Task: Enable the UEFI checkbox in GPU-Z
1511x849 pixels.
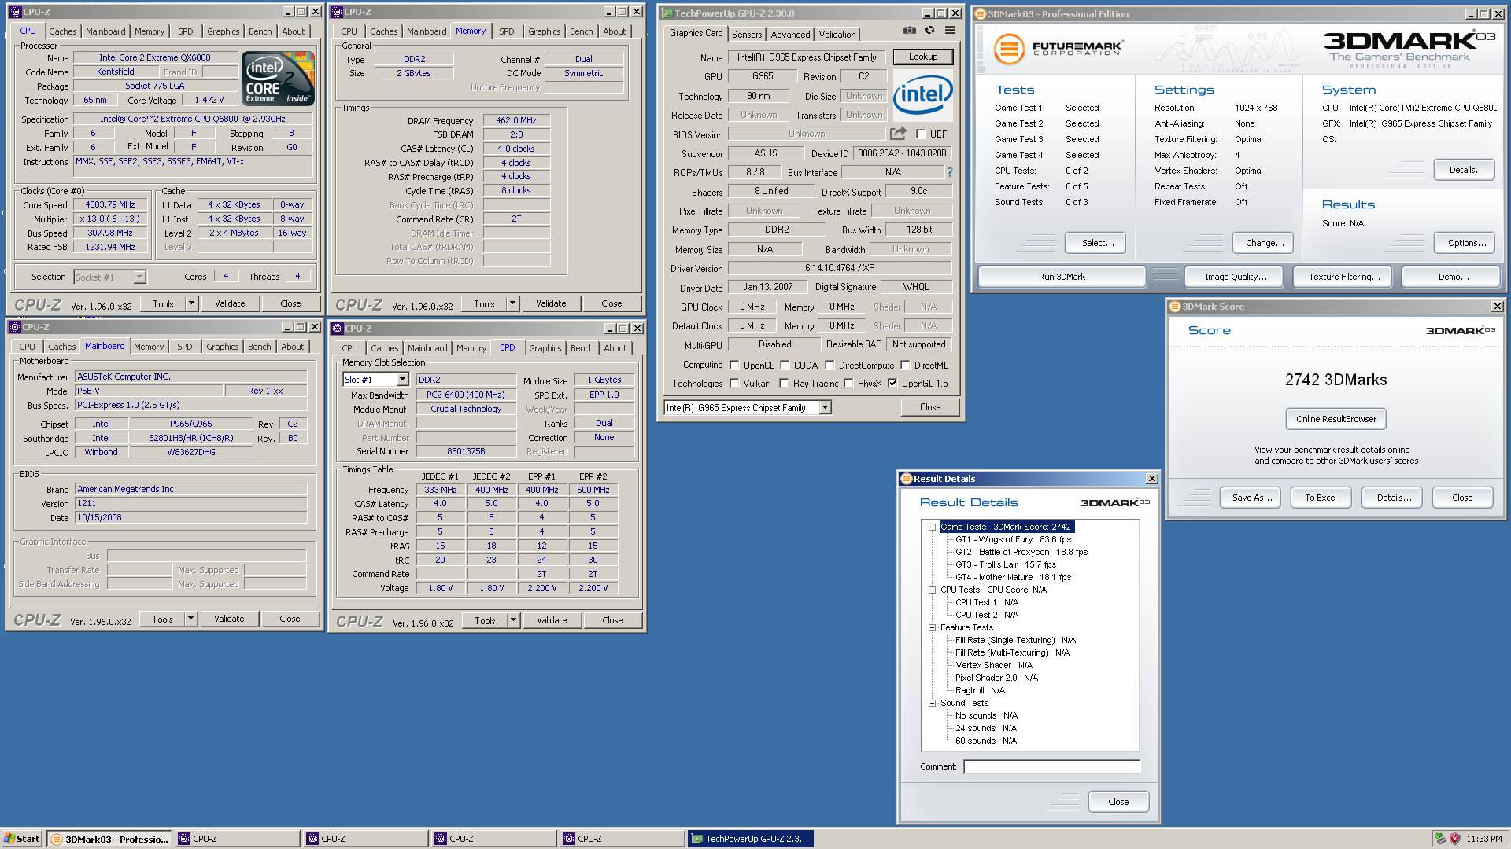Action: pyautogui.click(x=921, y=134)
